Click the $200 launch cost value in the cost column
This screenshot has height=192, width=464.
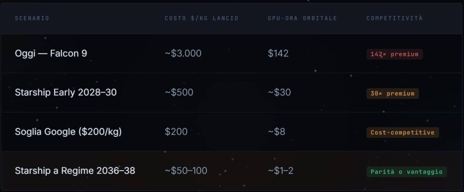176,132
